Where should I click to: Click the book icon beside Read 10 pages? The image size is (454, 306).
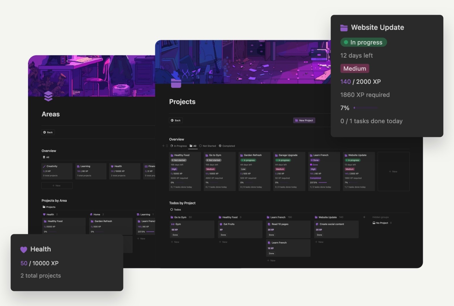[269, 224]
